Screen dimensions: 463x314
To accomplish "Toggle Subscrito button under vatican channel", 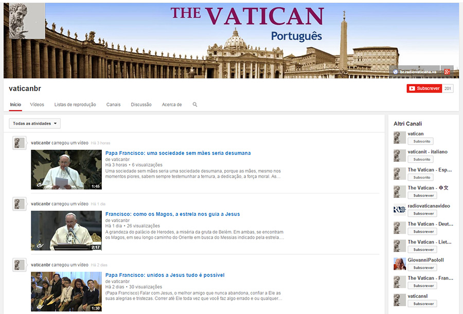I will click(x=421, y=141).
